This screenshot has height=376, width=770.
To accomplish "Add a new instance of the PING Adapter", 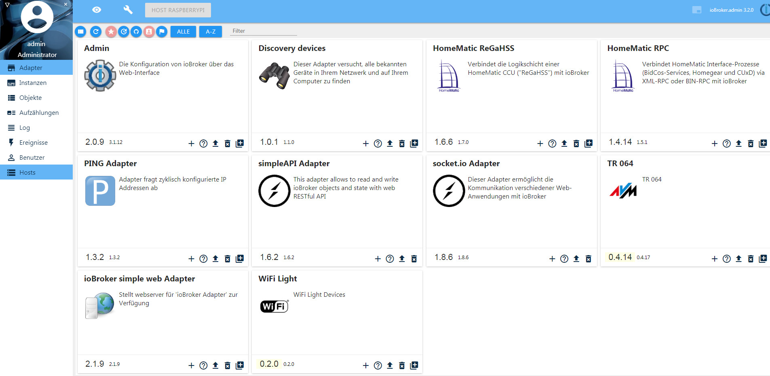I will [191, 259].
